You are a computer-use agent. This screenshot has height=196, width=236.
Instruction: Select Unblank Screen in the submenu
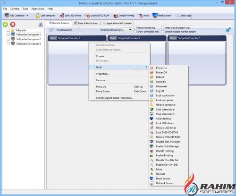point(169,183)
